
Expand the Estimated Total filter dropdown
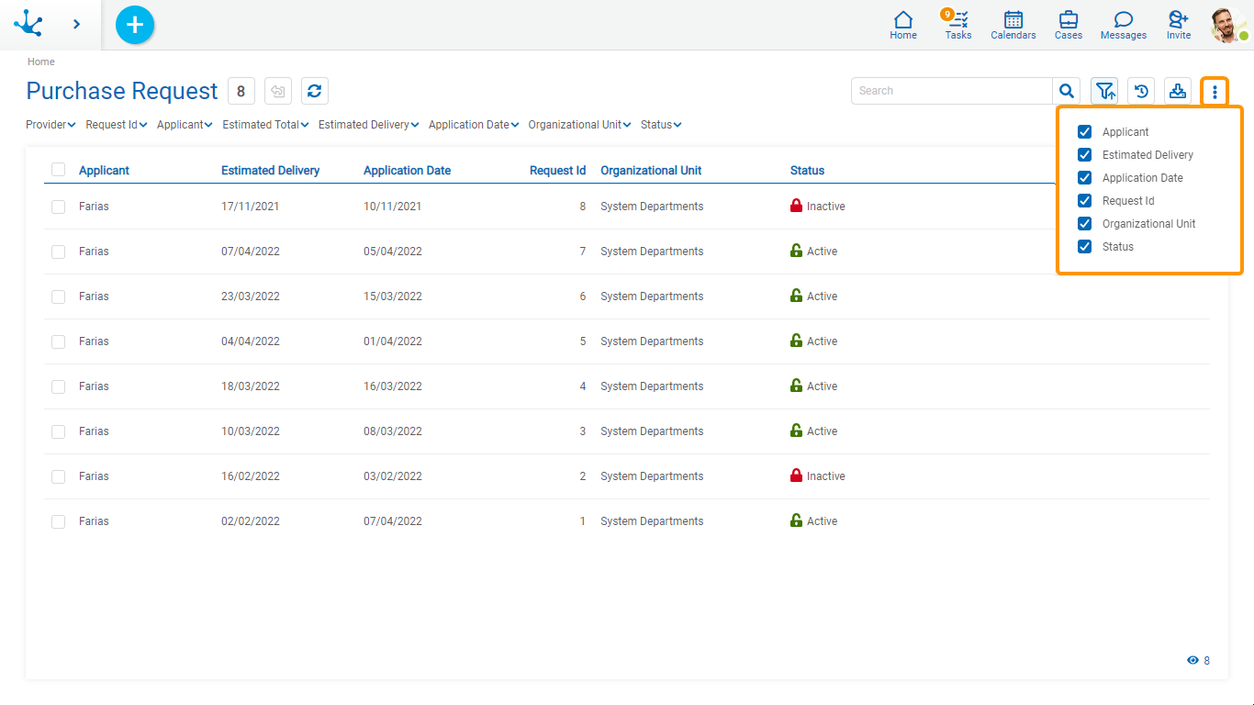(x=265, y=125)
